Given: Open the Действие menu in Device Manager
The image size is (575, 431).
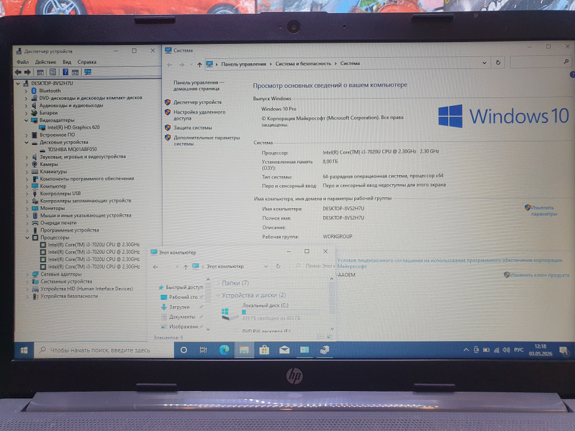Looking at the screenshot, I should [x=45, y=62].
